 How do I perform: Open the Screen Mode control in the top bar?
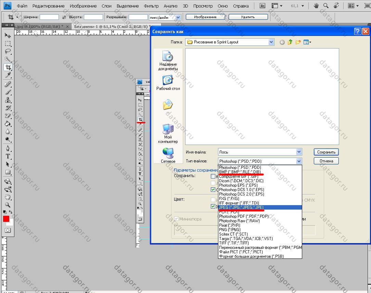click(x=368, y=6)
